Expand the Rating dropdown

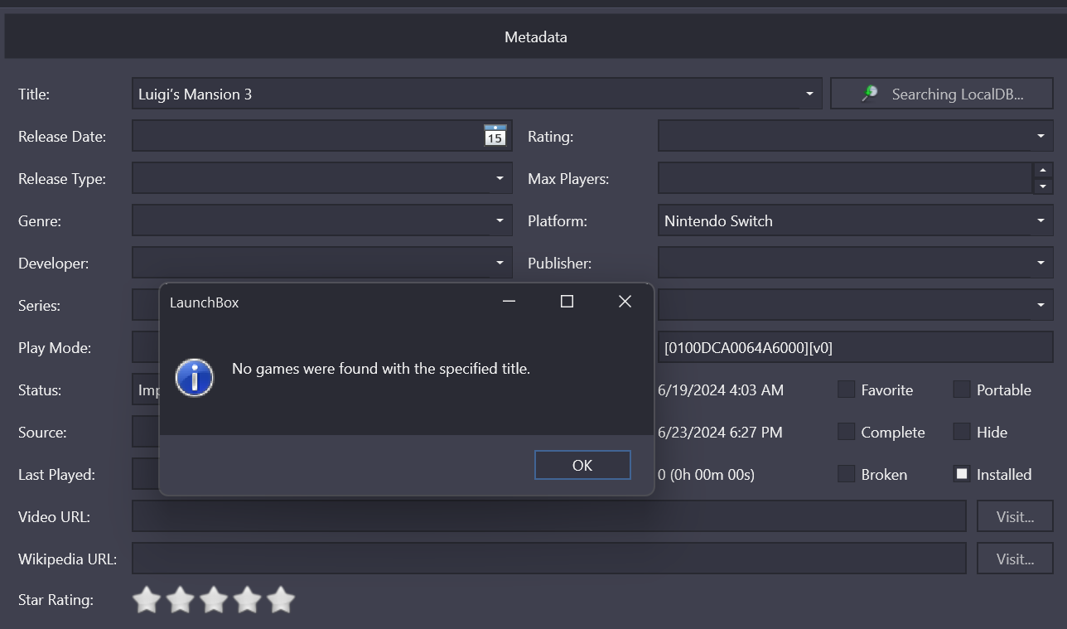pyautogui.click(x=1040, y=136)
